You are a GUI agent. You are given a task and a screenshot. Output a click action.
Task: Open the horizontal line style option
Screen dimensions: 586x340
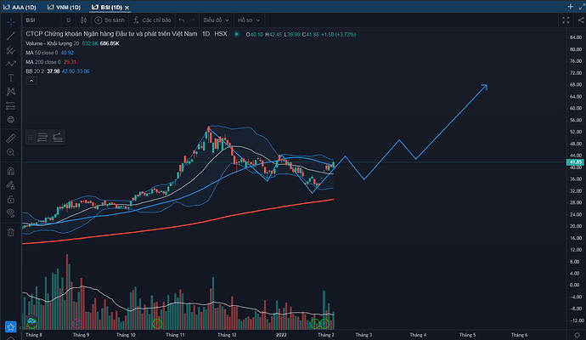point(42,137)
